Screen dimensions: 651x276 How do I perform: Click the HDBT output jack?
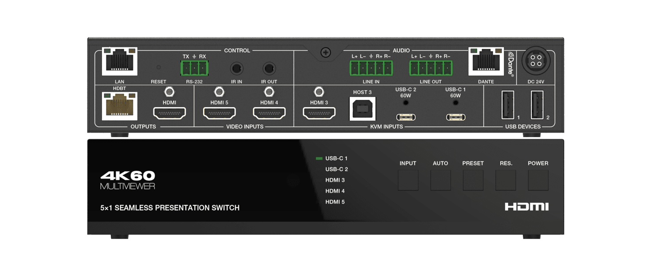tap(119, 106)
